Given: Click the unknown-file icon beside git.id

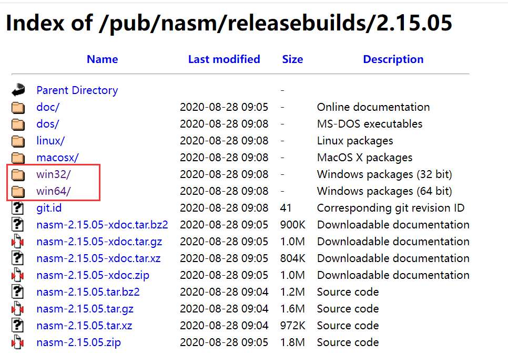Looking at the screenshot, I should click(x=18, y=208).
